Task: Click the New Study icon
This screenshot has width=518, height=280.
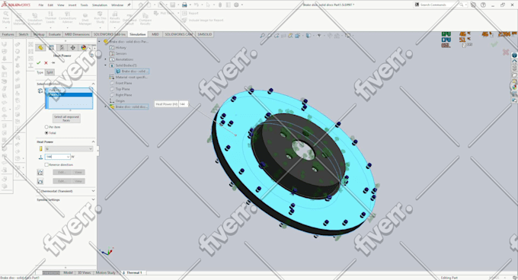Action: [x=6, y=17]
